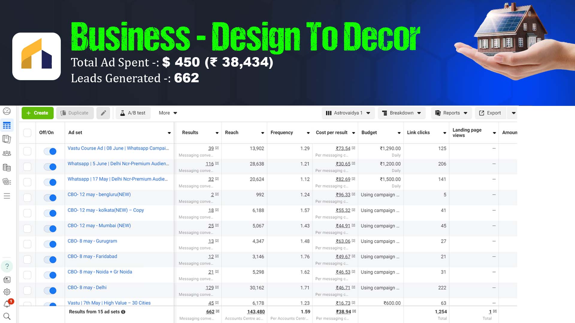Click the 116 results value
This screenshot has height=323, width=575.
[x=210, y=164]
